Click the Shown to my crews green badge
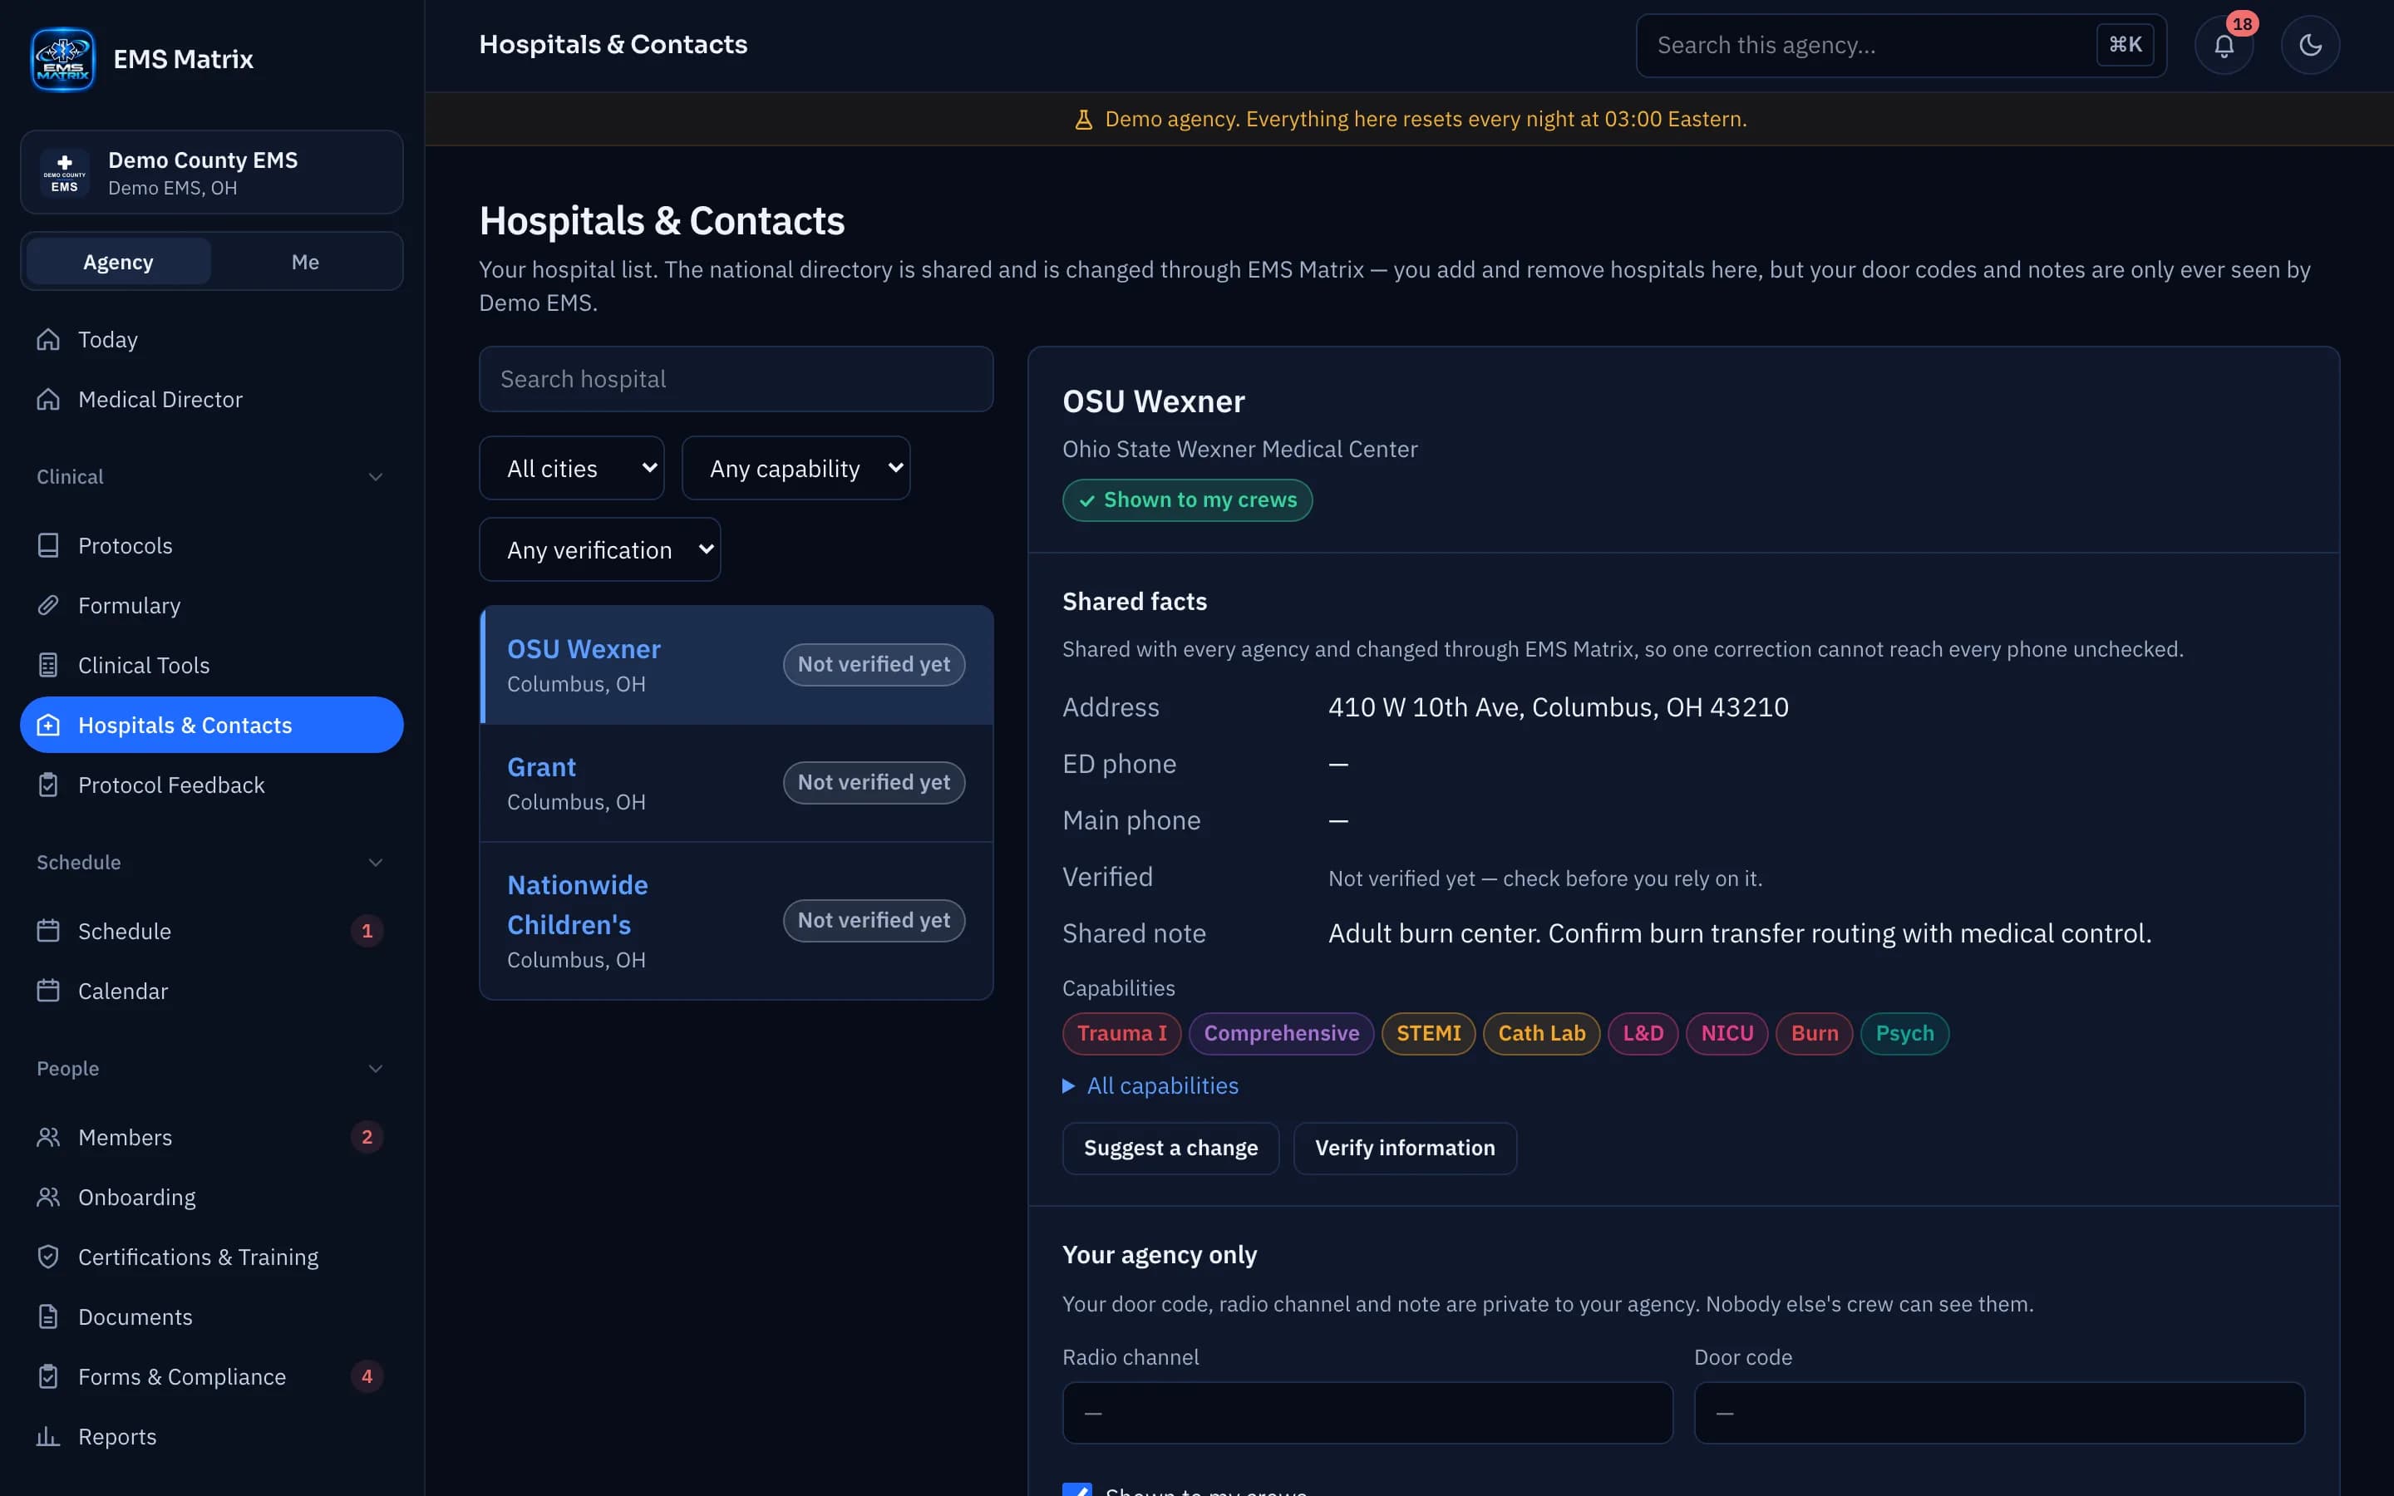Viewport: 2394px width, 1496px height. 1187,499
